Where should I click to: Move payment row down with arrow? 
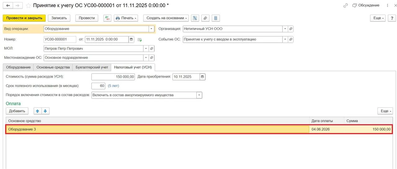(45, 111)
